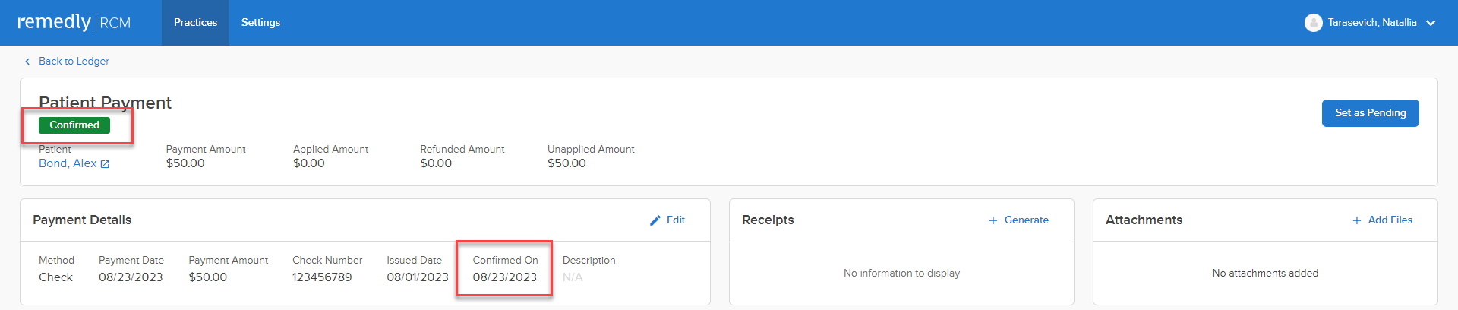This screenshot has width=1458, height=310.
Task: Go Back to Ledger
Action: [74, 62]
